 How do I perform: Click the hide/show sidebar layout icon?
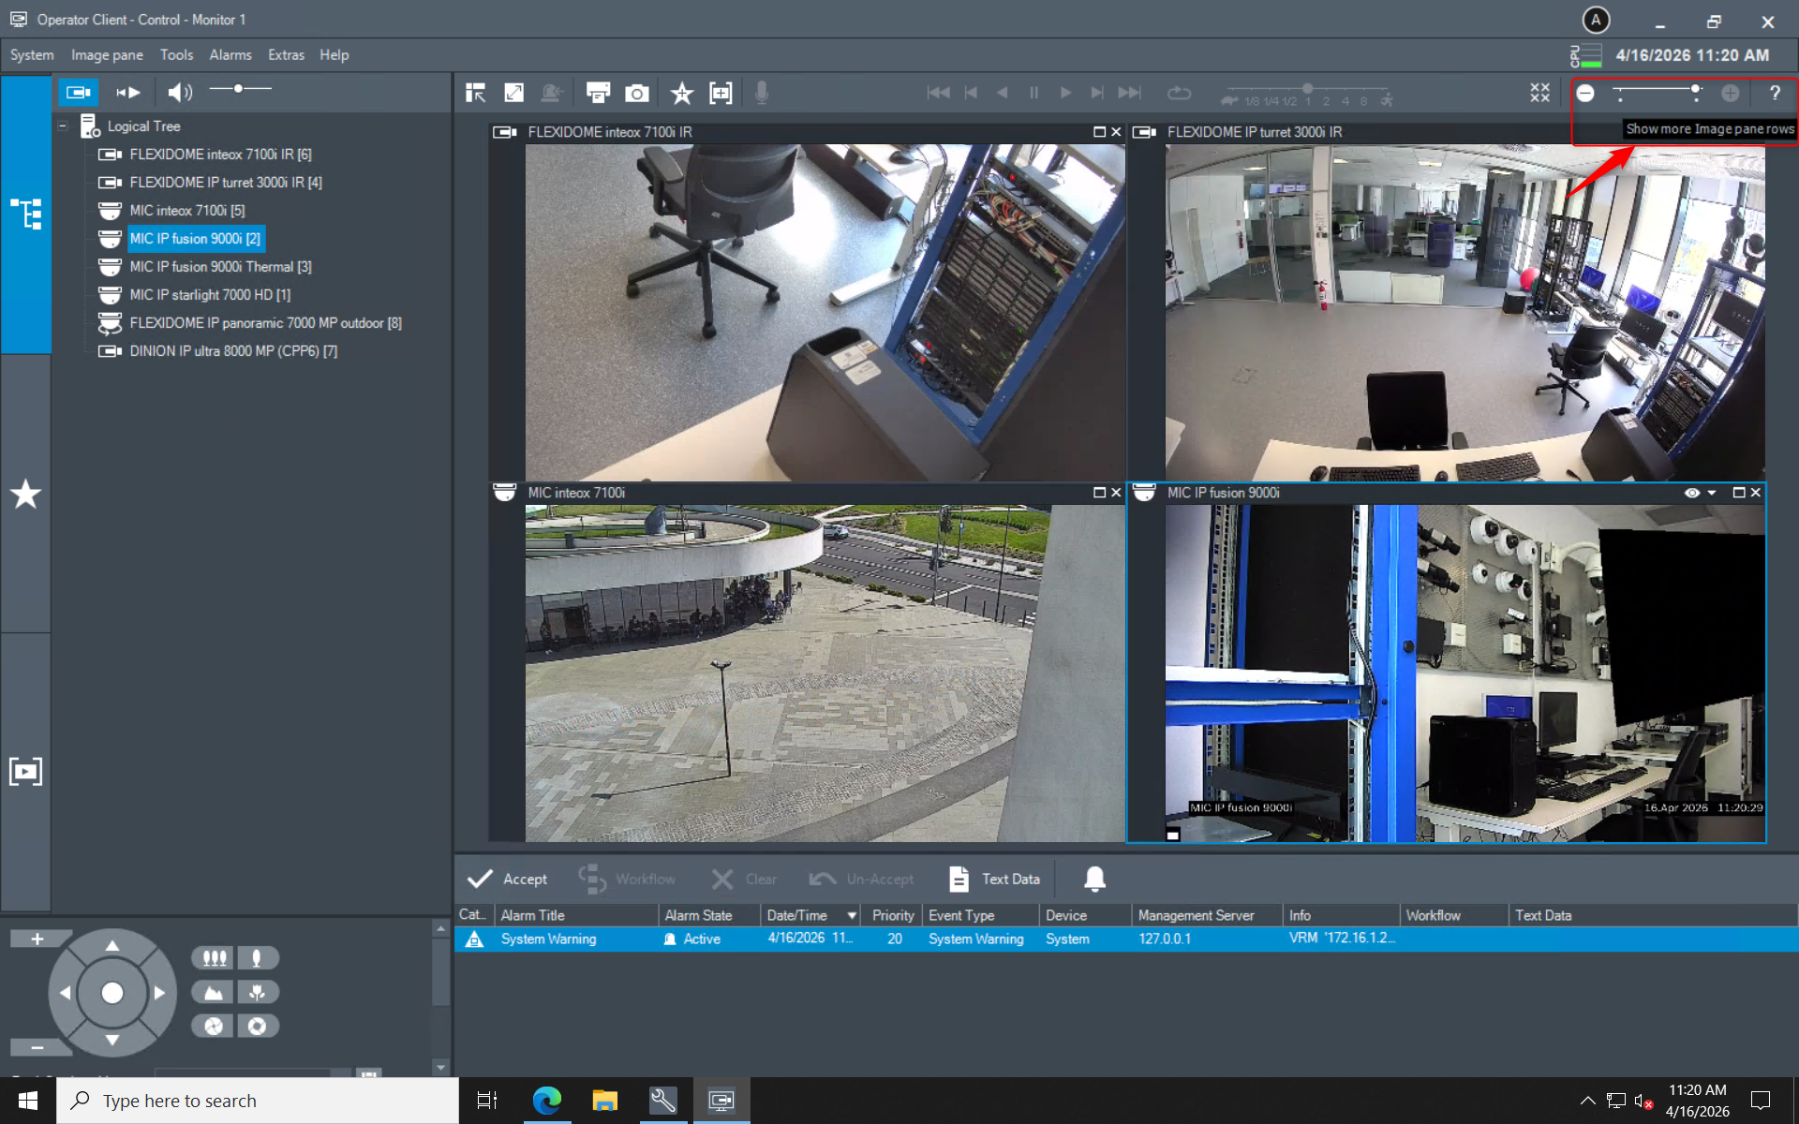click(476, 93)
